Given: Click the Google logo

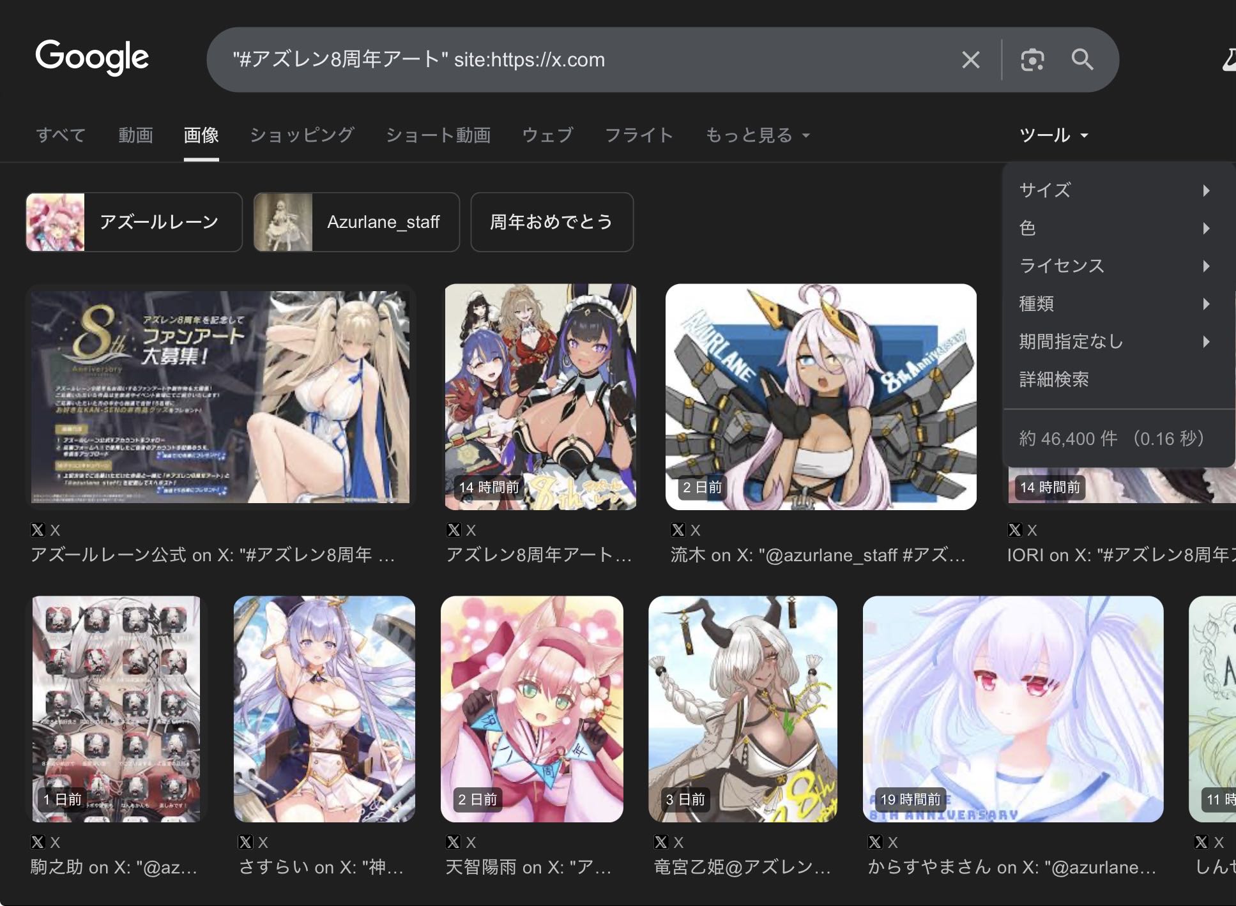Looking at the screenshot, I should click(92, 57).
